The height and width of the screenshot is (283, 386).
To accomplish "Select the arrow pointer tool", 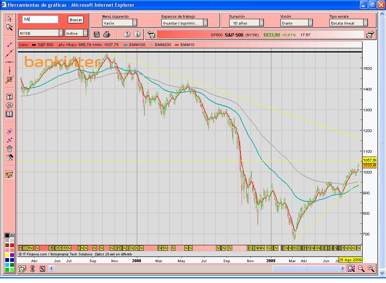I will click(x=9, y=19).
